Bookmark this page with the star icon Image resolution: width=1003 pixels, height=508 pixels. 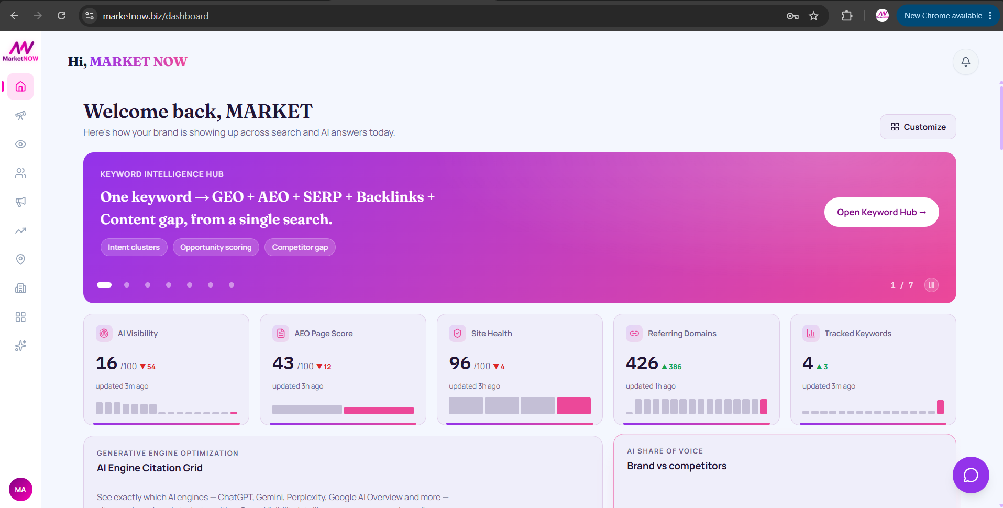click(813, 16)
